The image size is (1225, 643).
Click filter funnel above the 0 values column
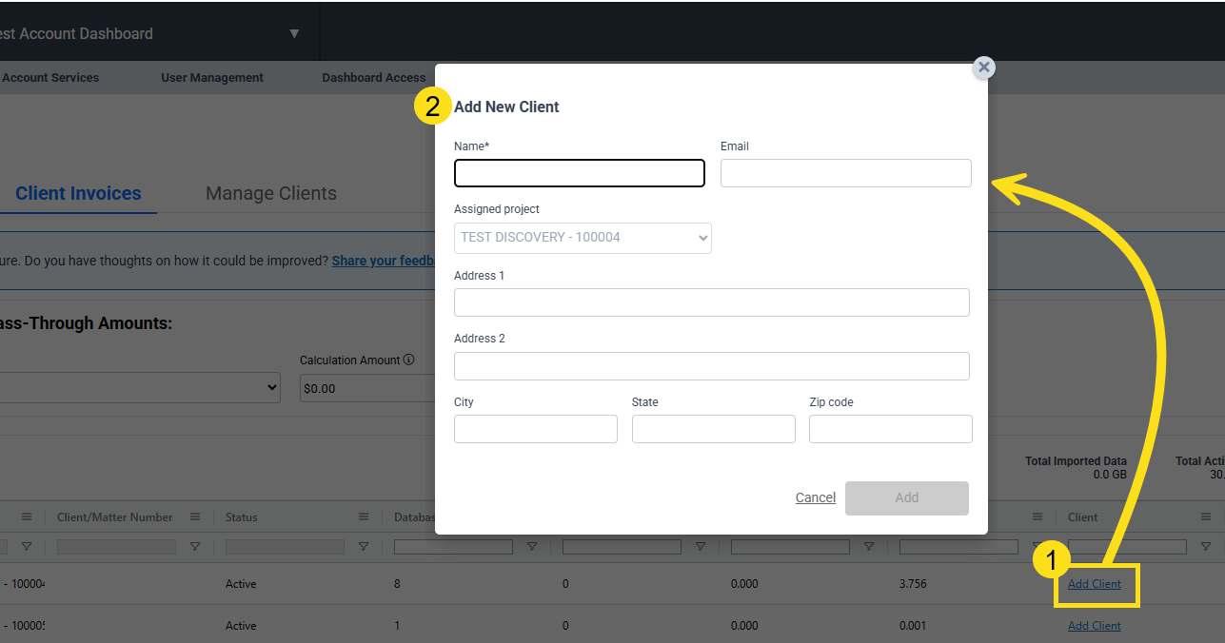pos(701,547)
